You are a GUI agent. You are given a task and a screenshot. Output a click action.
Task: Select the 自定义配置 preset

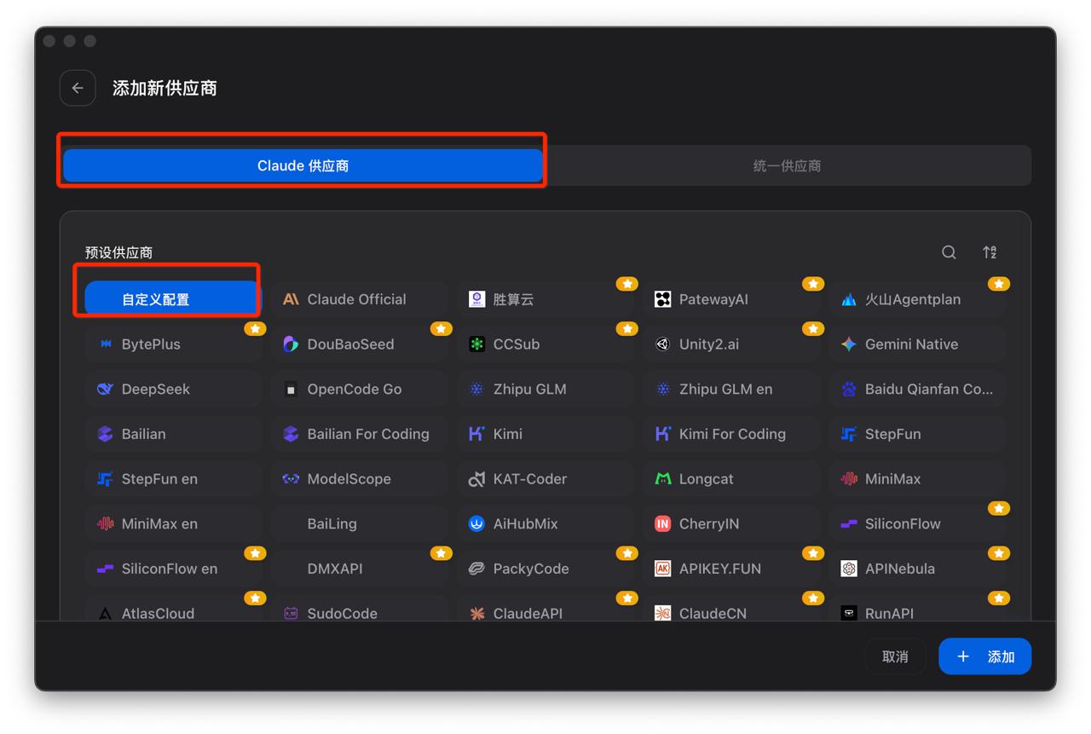pos(172,299)
